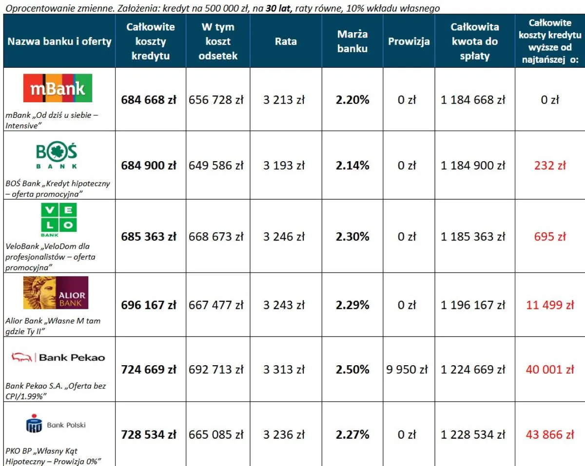Screen dimensions: 585x466
Task: Select the "Prowizja" column header
Action: pyautogui.click(x=409, y=41)
